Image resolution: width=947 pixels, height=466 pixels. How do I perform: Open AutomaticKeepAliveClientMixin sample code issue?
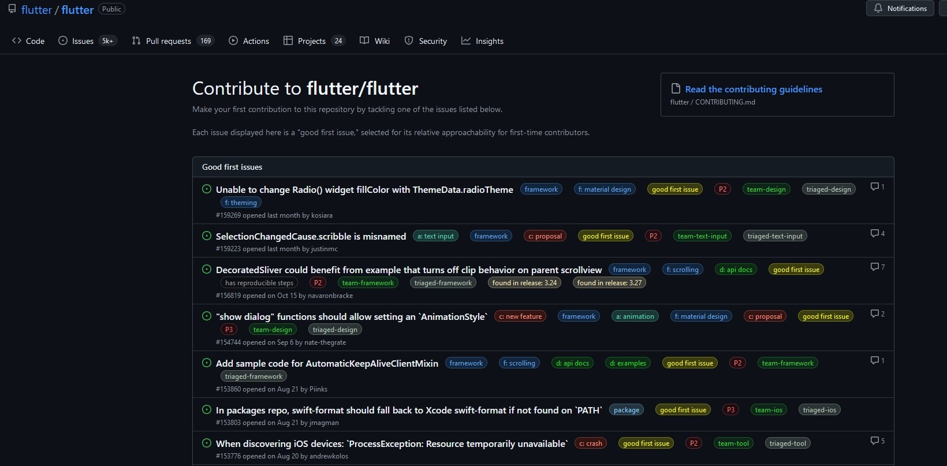click(x=327, y=363)
